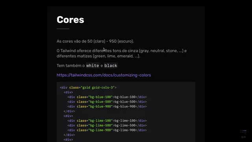This screenshot has width=252, height=142.
Task: Click the bg-blue-900 code line
Action: (107, 106)
